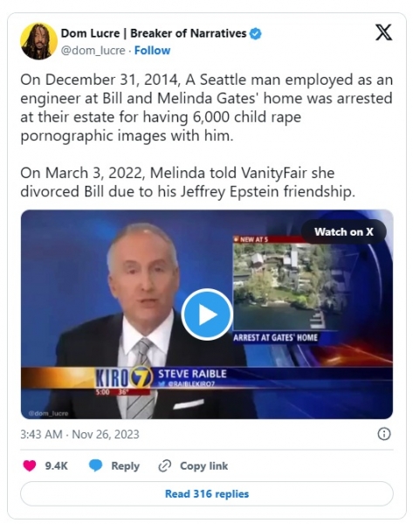
Task: Click the 9.4K likes count
Action: (x=57, y=465)
